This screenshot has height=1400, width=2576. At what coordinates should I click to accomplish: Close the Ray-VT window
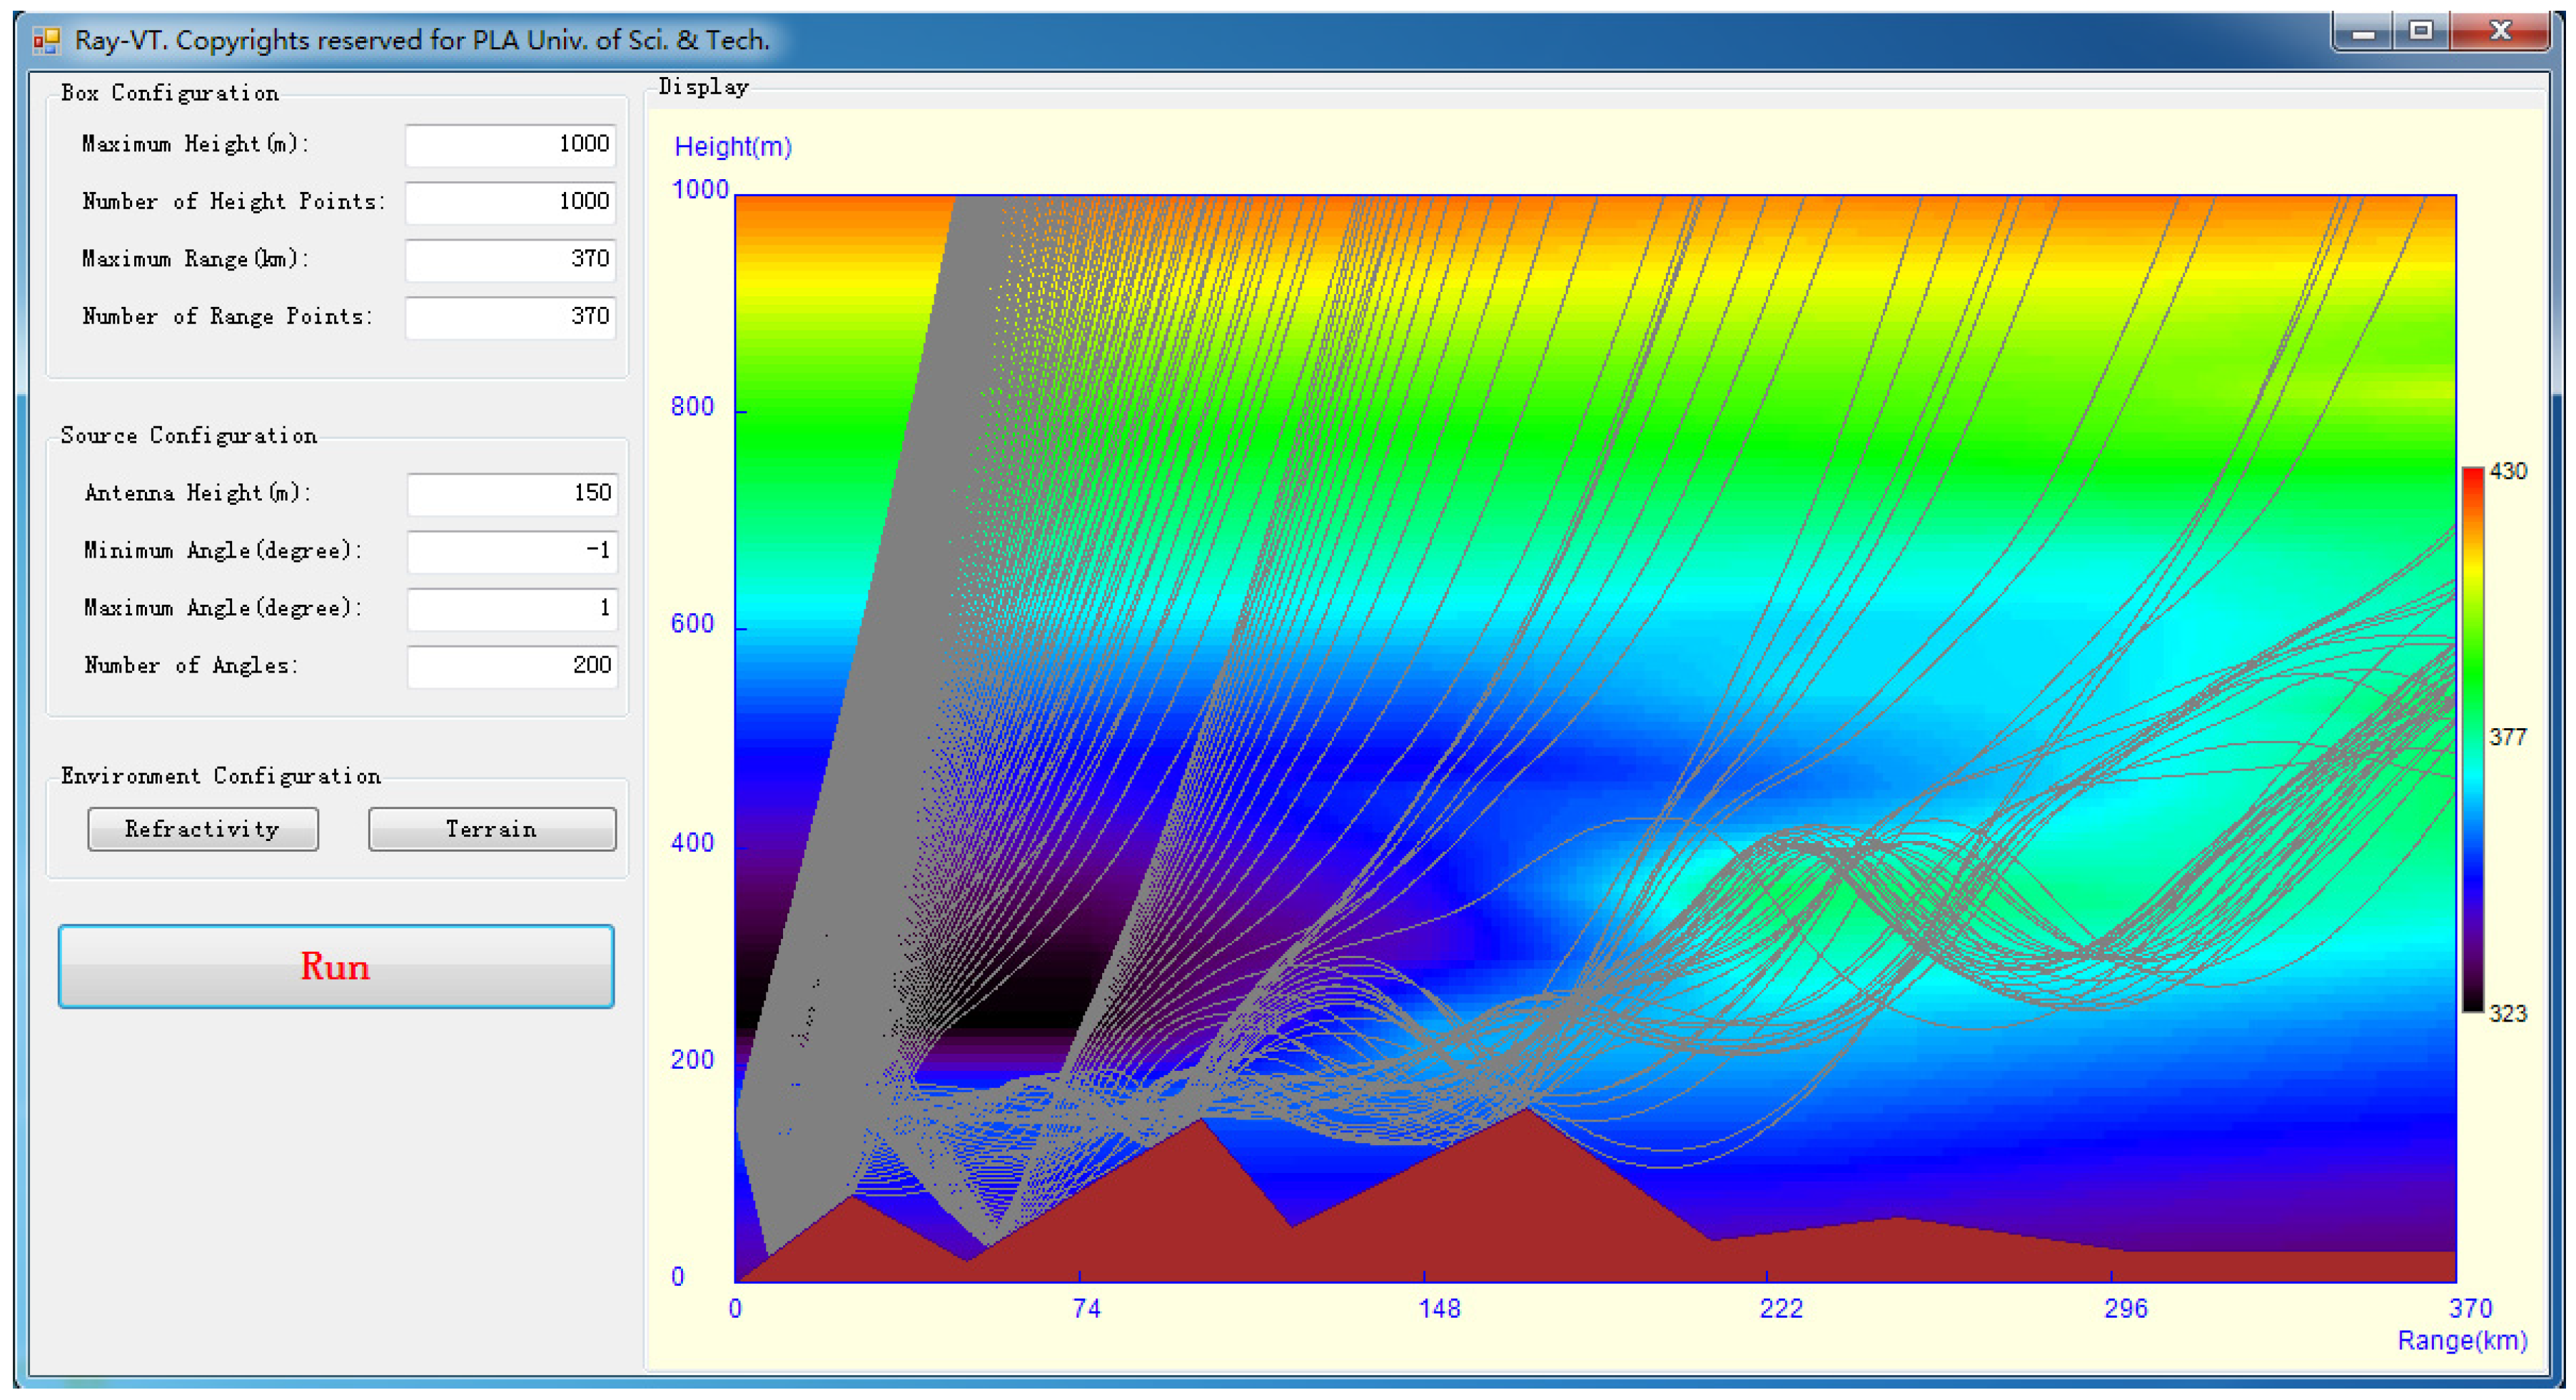[2501, 32]
